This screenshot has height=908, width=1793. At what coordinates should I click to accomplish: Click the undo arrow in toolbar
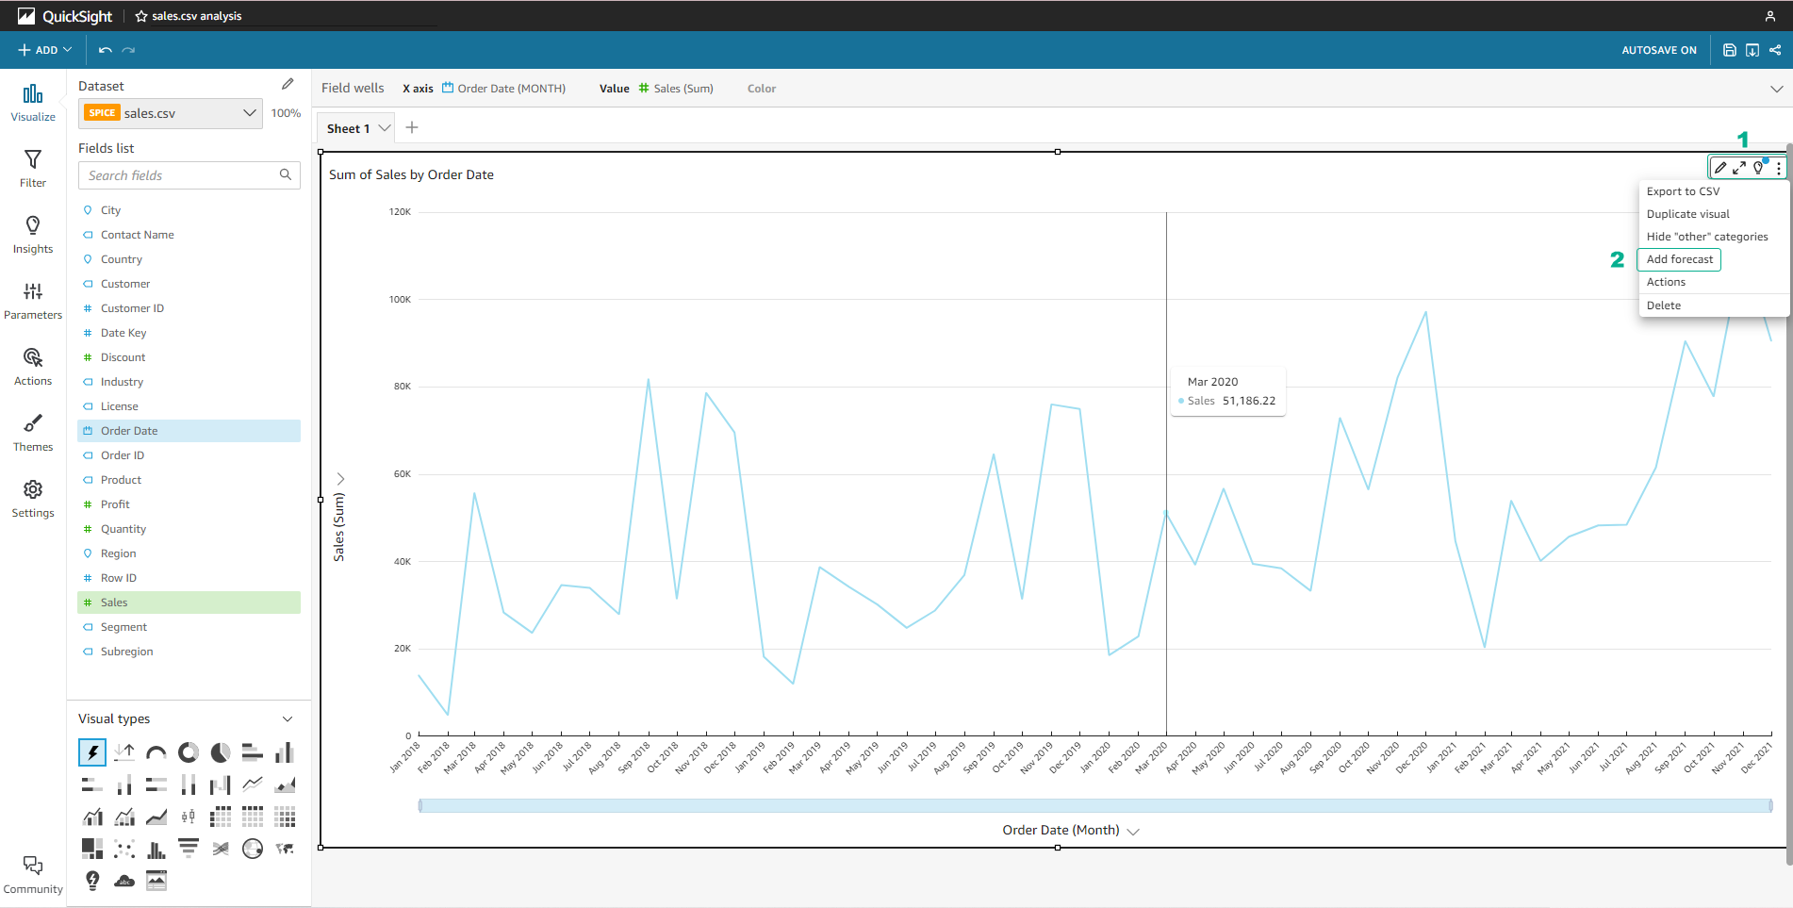(106, 50)
